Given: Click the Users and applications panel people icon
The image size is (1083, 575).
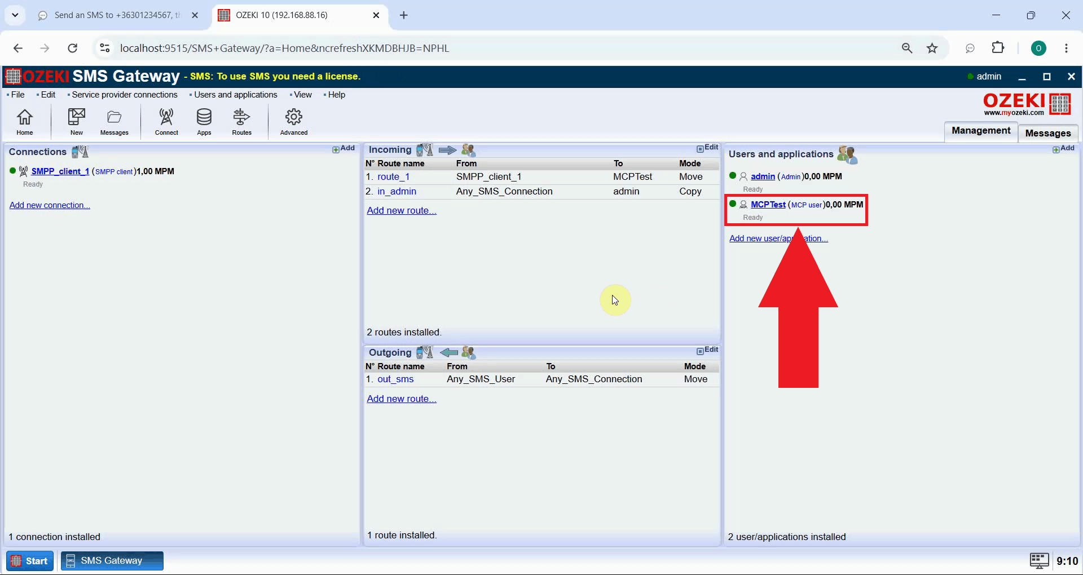Looking at the screenshot, I should point(847,154).
